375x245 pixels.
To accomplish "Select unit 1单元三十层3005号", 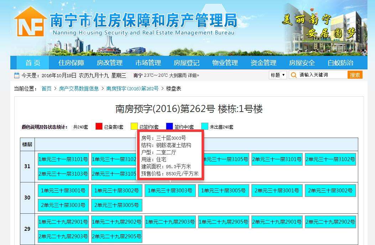I will tap(223, 191).
